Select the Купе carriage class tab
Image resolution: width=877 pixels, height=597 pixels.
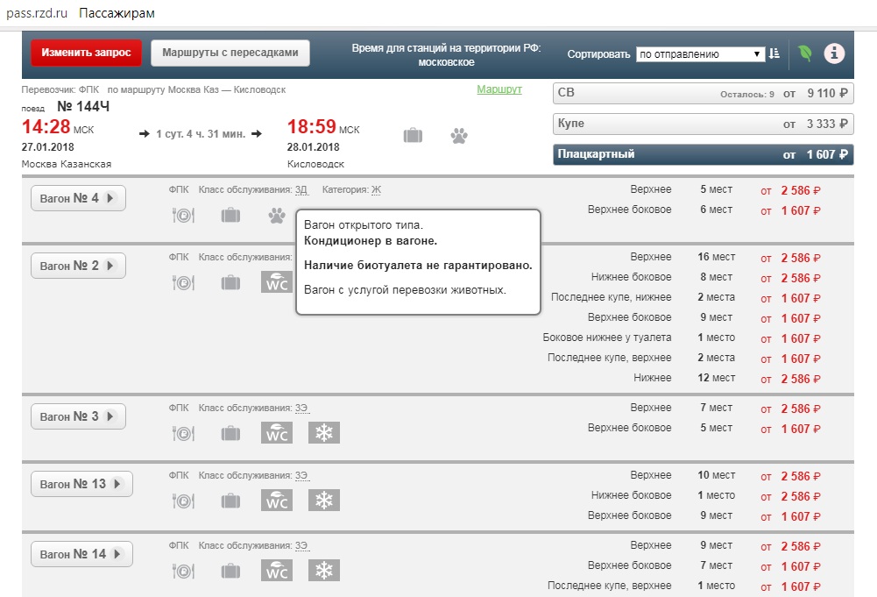(x=704, y=124)
